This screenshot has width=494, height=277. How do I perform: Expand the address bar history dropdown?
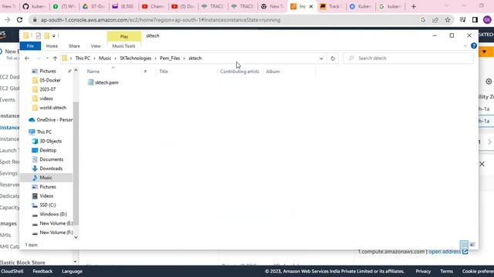click(x=321, y=58)
